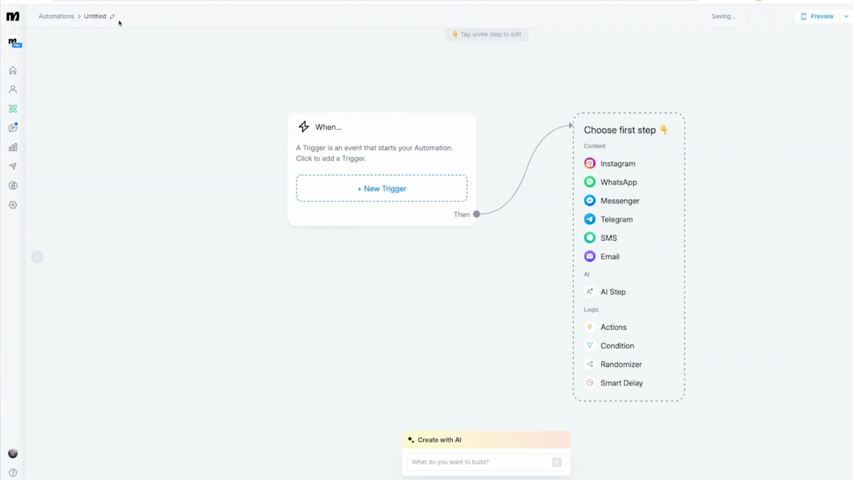Select the Automation icon in the sidebar

13,108
